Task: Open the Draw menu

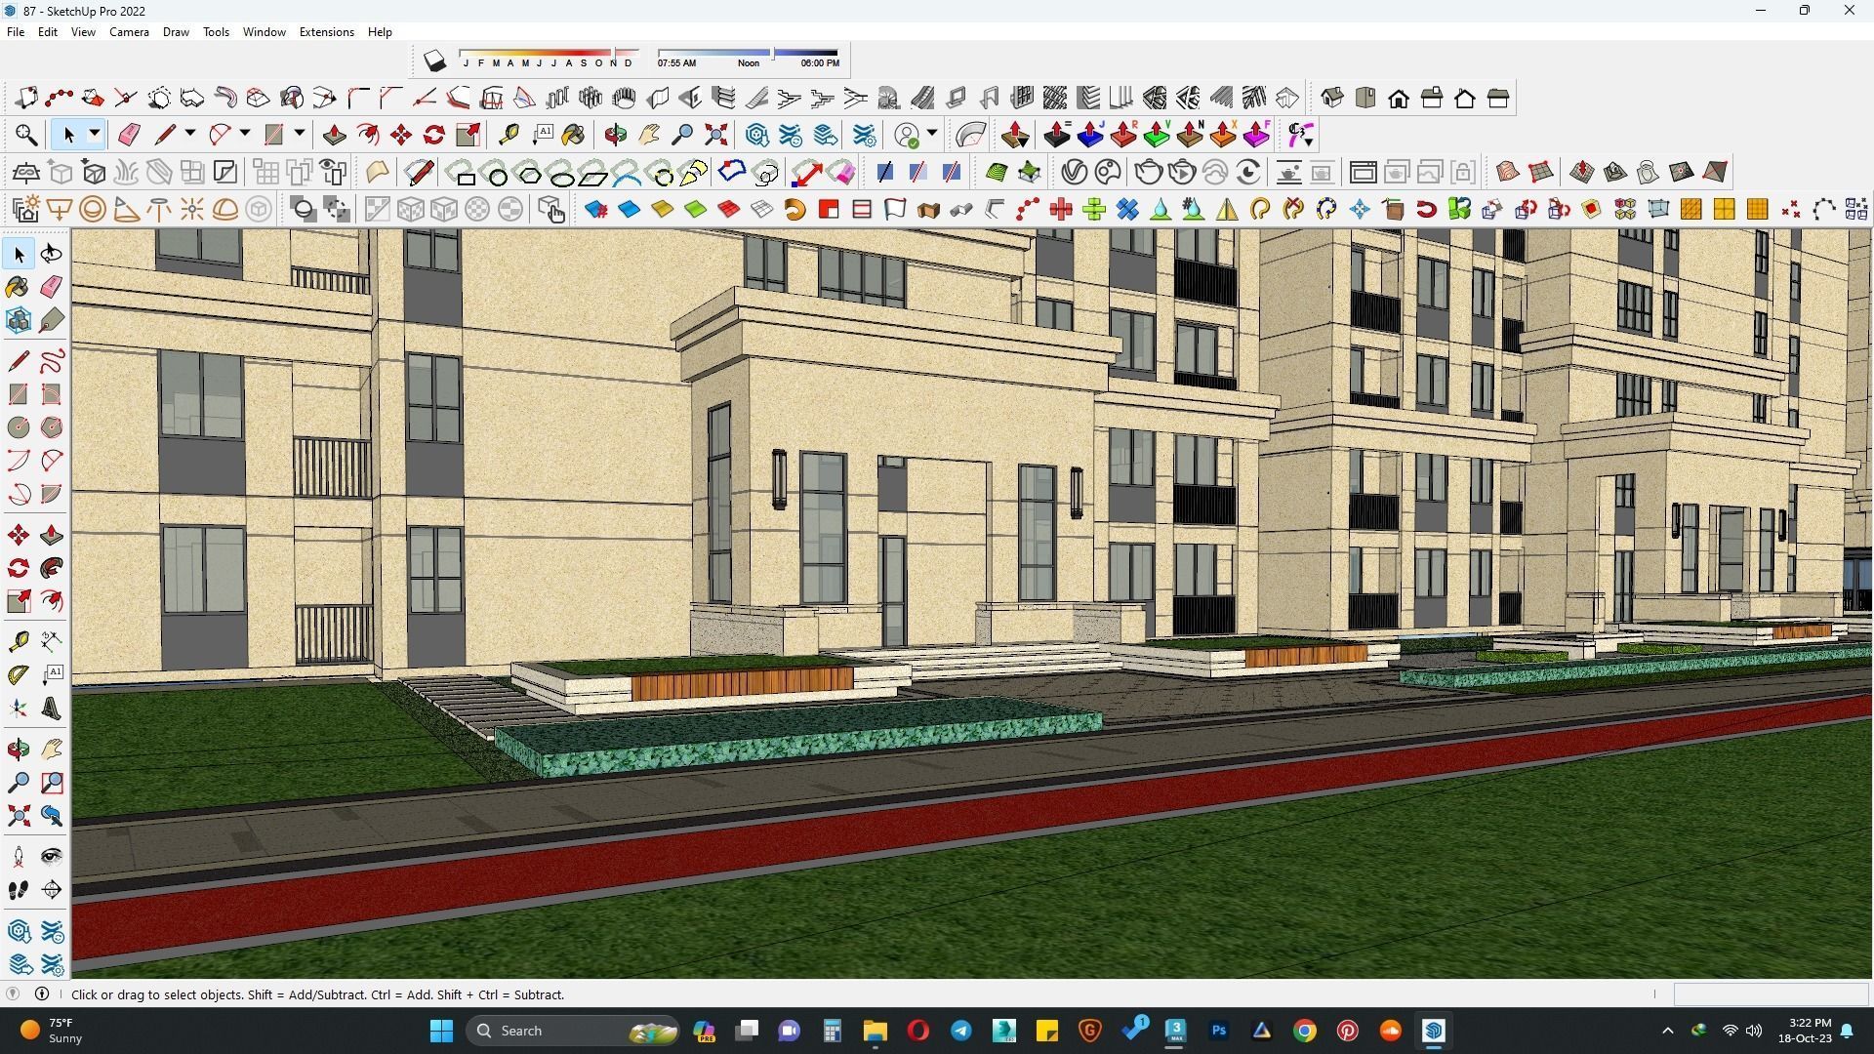Action: 176,32
